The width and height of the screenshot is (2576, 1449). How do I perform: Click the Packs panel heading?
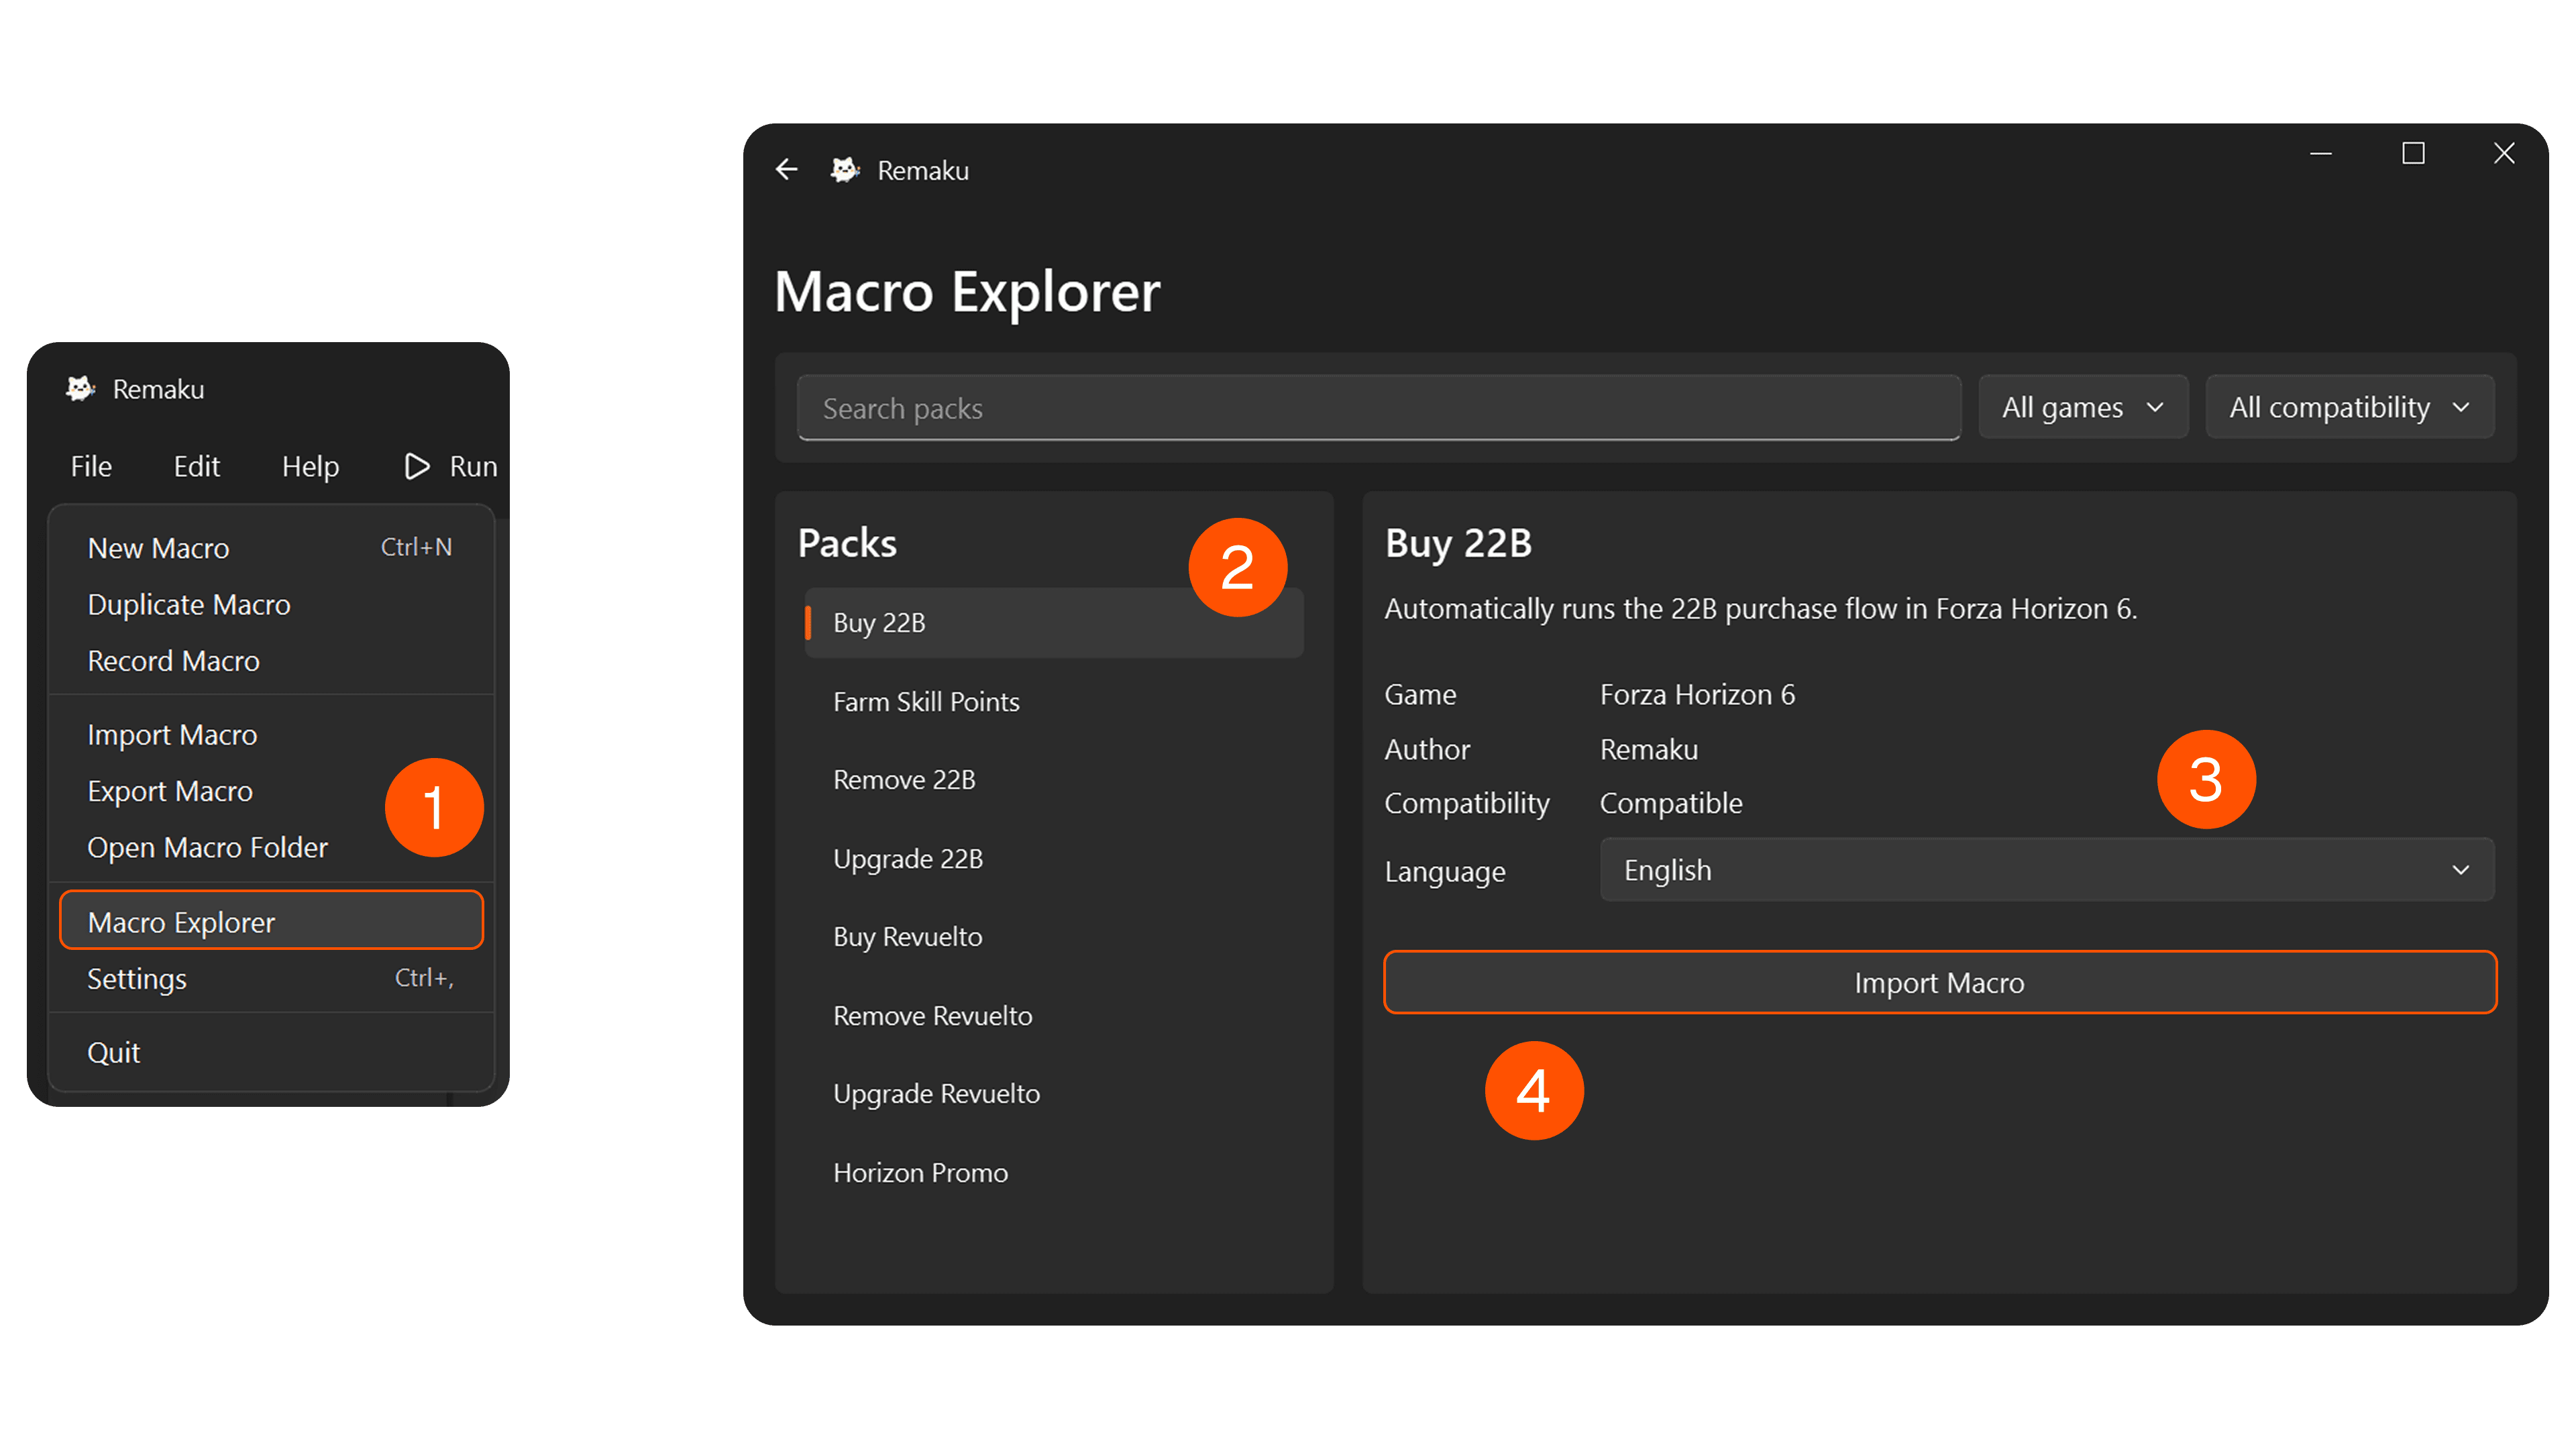coord(847,543)
